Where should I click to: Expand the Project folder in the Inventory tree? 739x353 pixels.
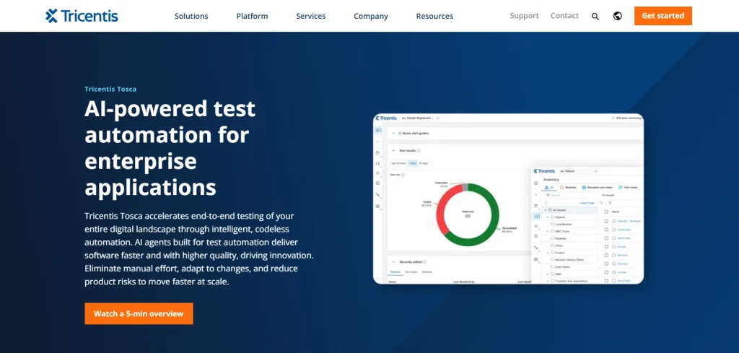[x=548, y=253]
